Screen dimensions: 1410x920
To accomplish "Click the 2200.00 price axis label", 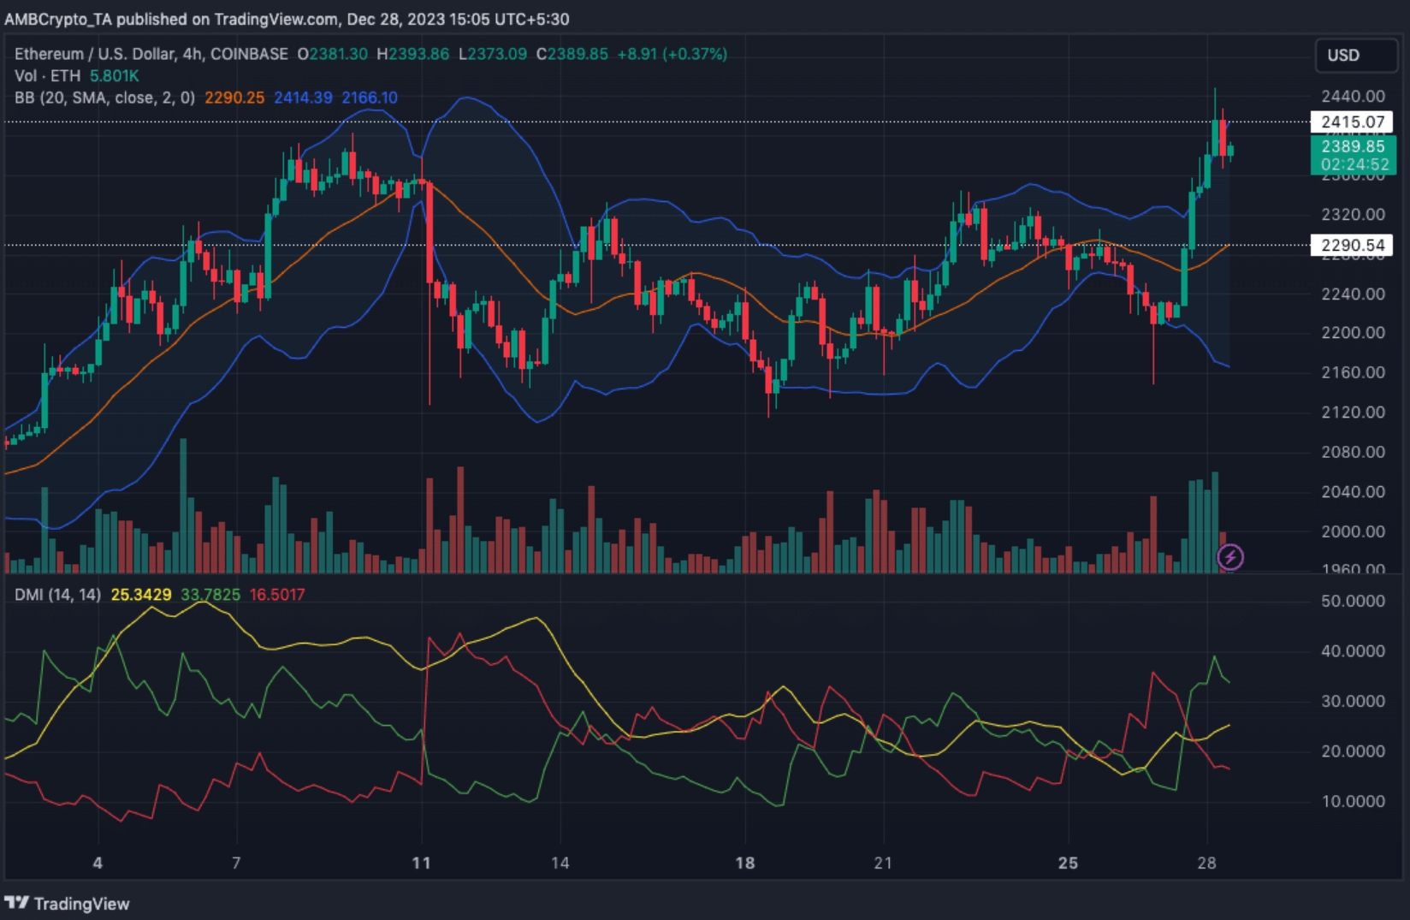I will coord(1353,333).
